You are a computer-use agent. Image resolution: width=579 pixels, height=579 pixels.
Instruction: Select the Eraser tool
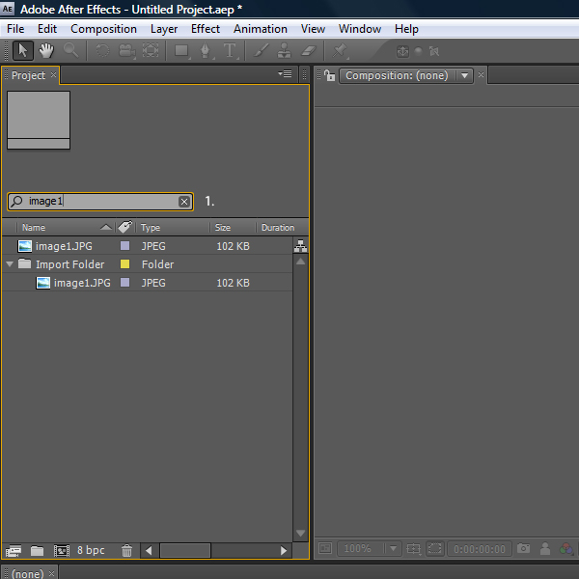pos(309,50)
